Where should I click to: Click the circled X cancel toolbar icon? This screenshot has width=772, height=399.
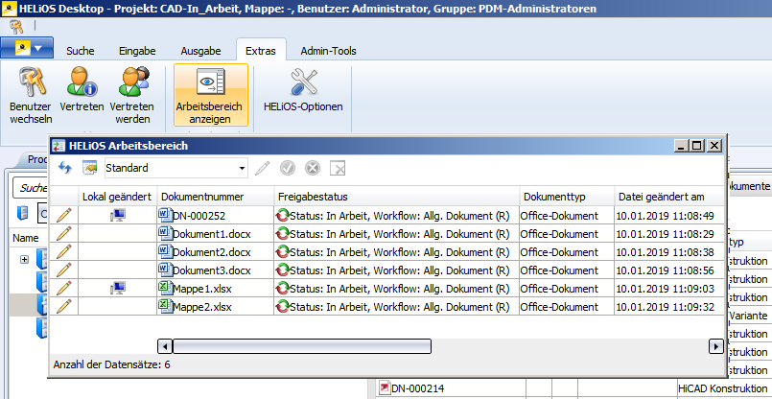(x=313, y=169)
